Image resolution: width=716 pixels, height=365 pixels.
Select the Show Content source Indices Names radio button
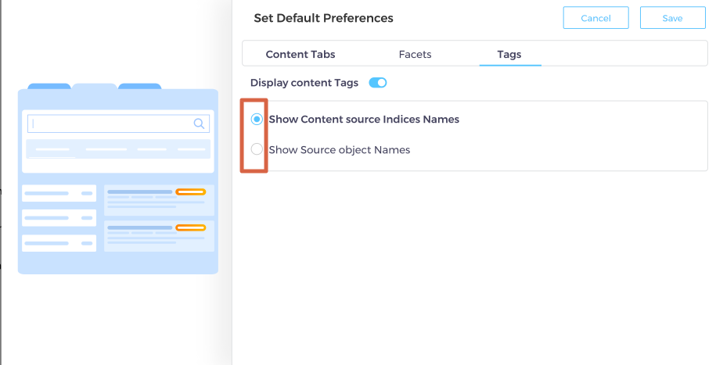(257, 120)
